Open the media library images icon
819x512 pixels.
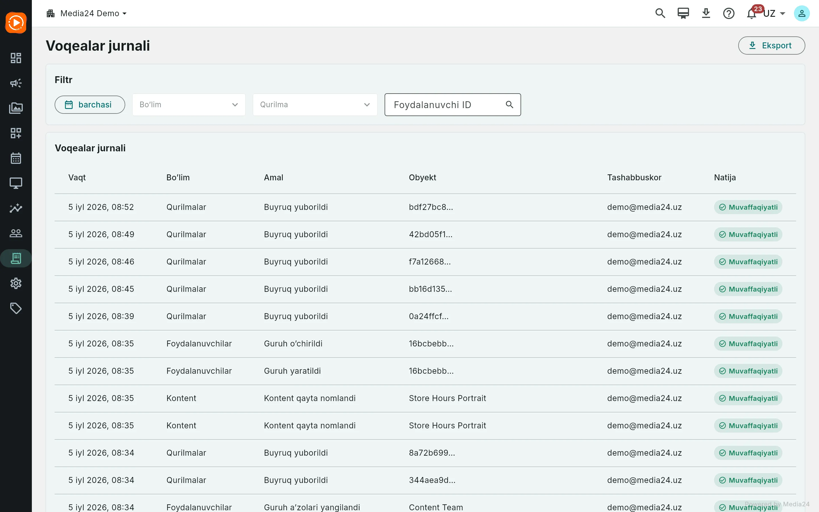click(16, 108)
